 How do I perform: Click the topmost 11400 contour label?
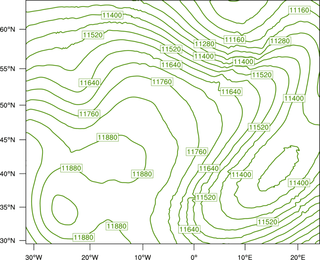click(112, 15)
